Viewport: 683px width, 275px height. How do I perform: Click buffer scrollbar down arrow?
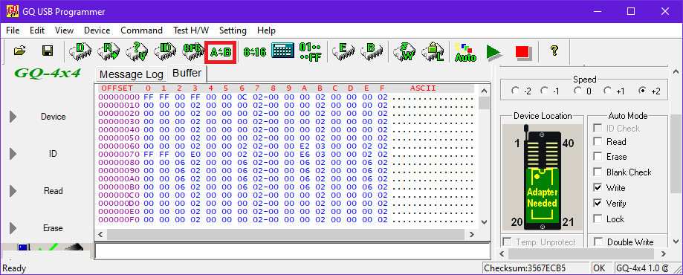(x=484, y=222)
